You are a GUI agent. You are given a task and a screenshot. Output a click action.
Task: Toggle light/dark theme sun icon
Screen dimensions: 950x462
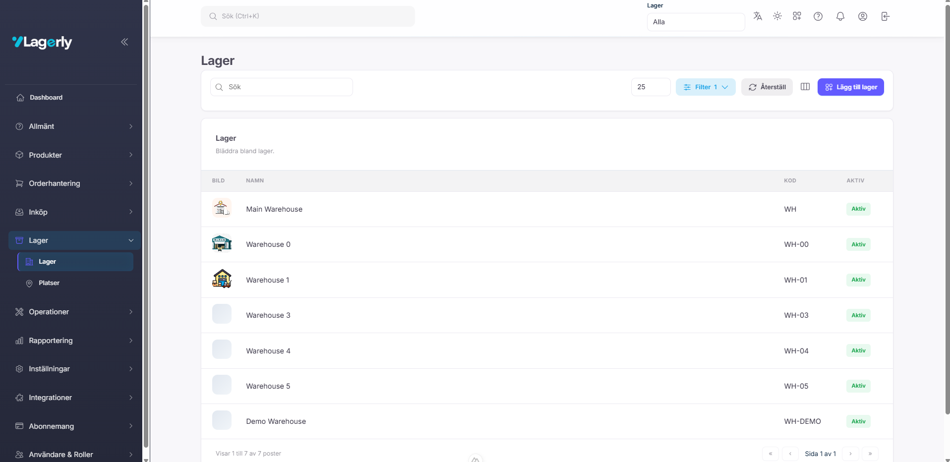click(x=777, y=16)
